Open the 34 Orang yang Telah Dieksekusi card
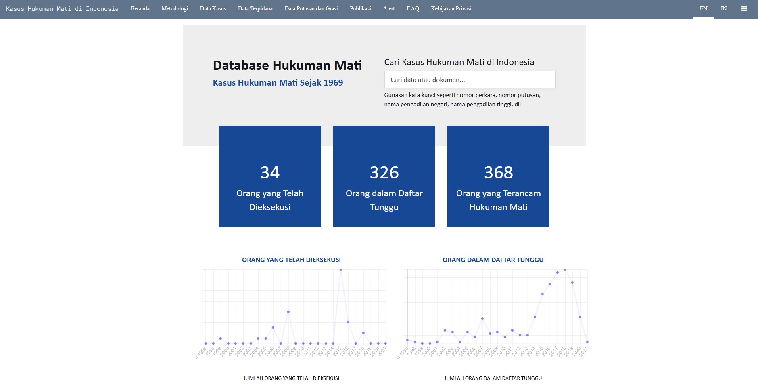This screenshot has height=384, width=758. (x=270, y=176)
